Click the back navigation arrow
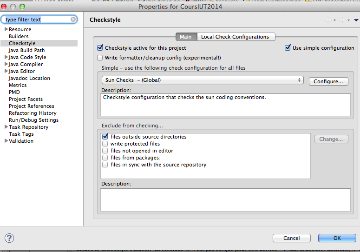This screenshot has height=252, width=360. click(x=329, y=20)
